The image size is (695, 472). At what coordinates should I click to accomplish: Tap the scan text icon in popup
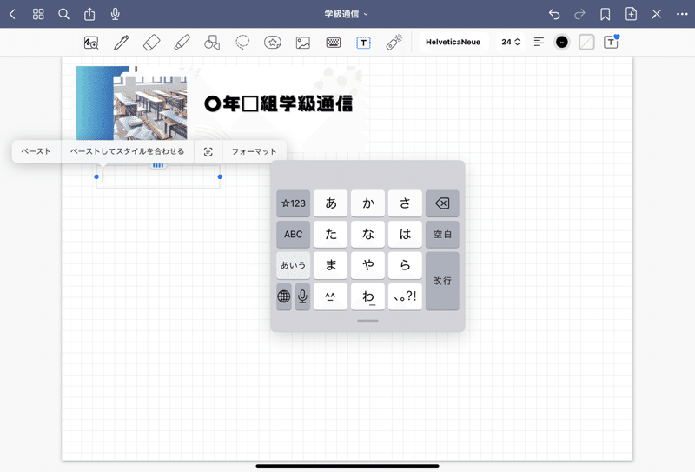[208, 152]
